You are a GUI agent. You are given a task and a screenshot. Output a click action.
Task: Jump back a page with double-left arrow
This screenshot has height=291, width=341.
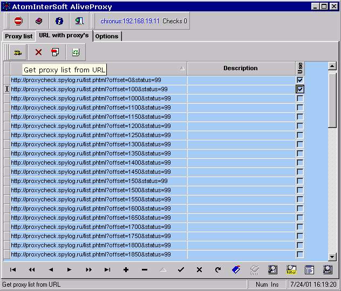pyautogui.click(x=32, y=269)
